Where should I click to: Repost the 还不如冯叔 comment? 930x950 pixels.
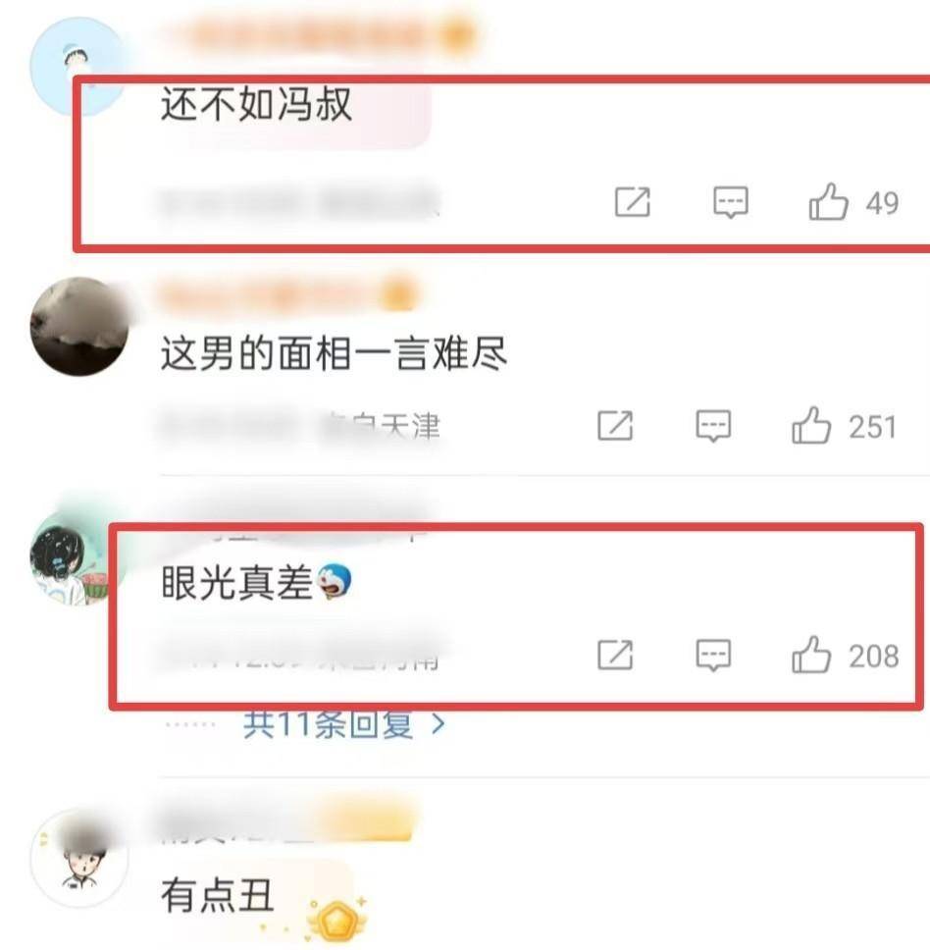click(x=632, y=202)
